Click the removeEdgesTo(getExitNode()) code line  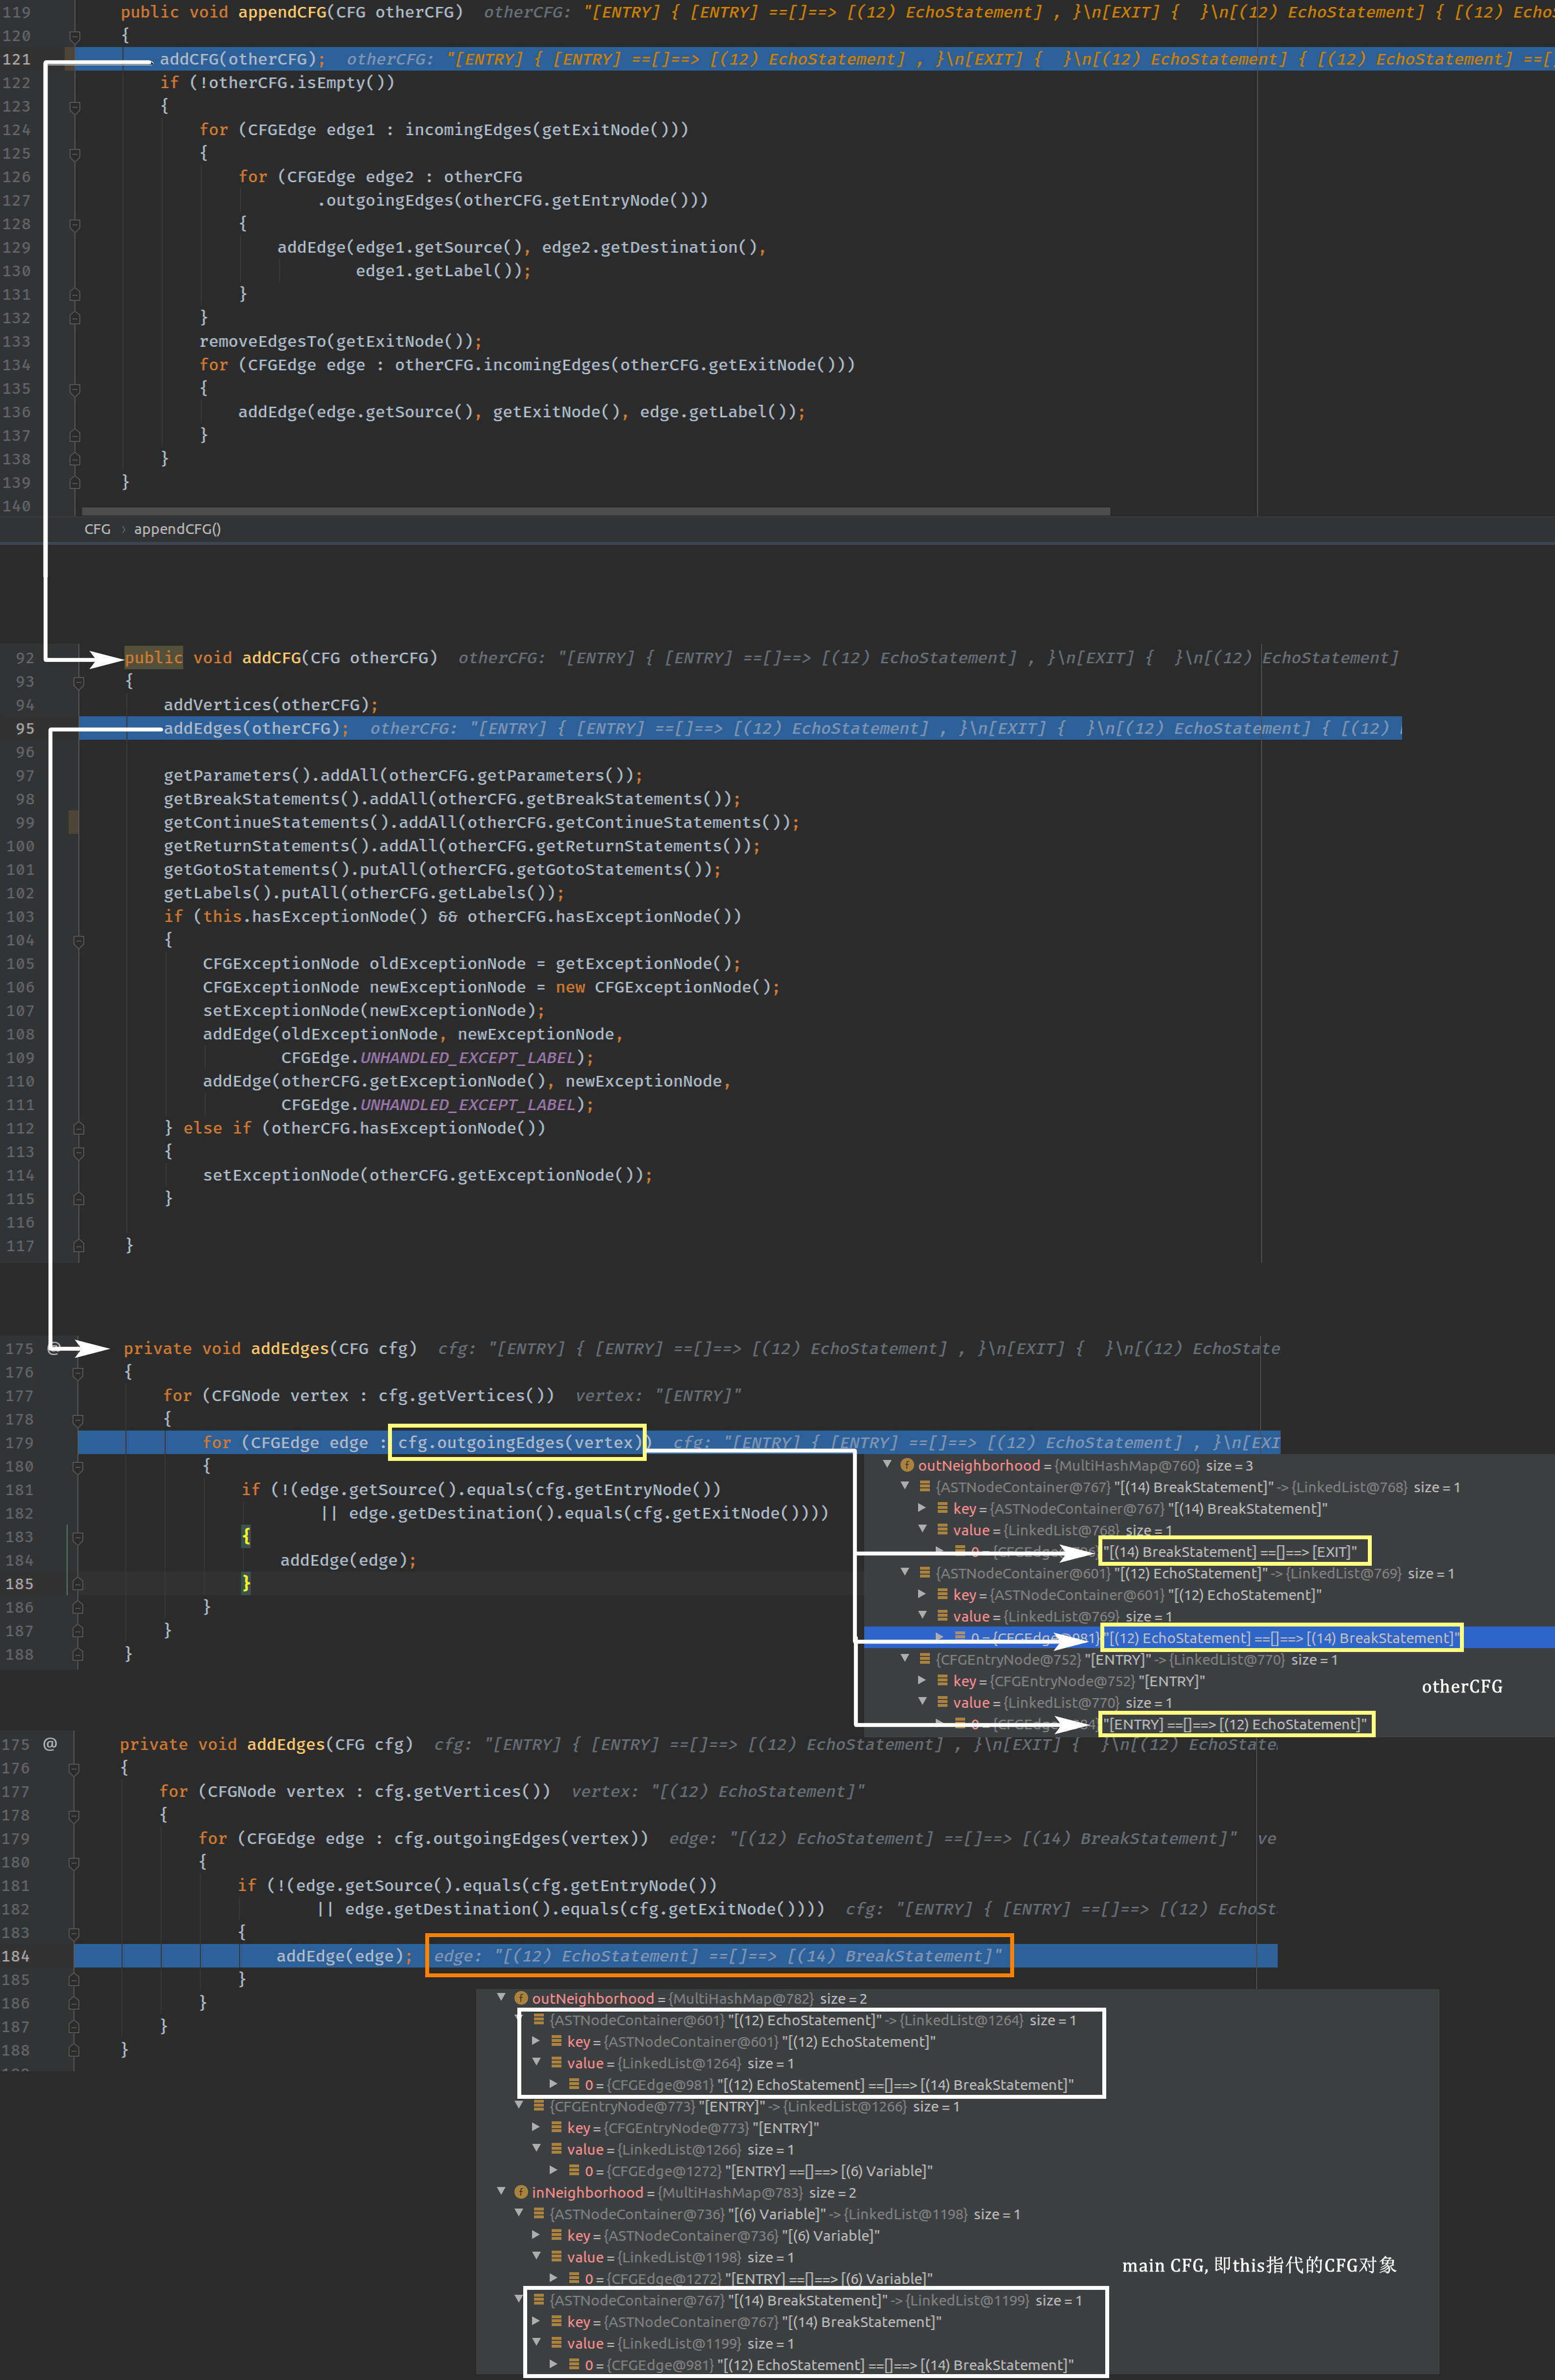[340, 341]
